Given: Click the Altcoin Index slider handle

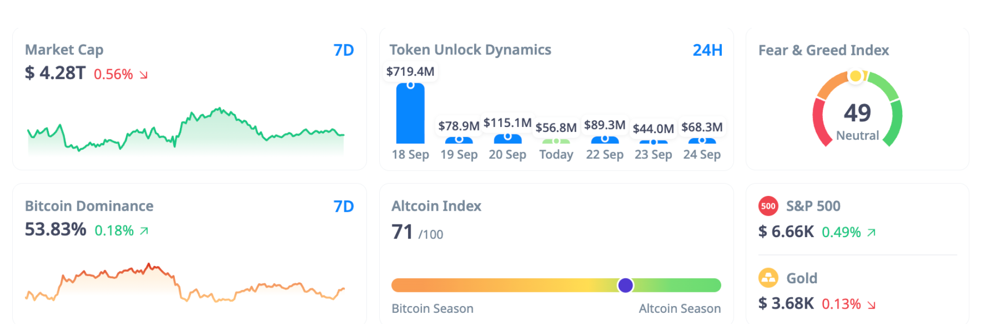Looking at the screenshot, I should (625, 285).
